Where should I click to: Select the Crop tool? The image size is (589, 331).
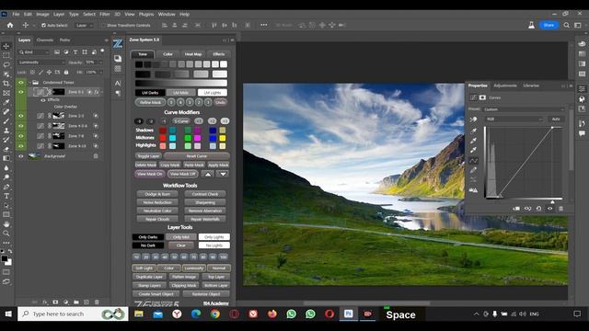tap(6, 84)
